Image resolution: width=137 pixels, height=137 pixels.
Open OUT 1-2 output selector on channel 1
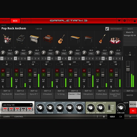7,91
